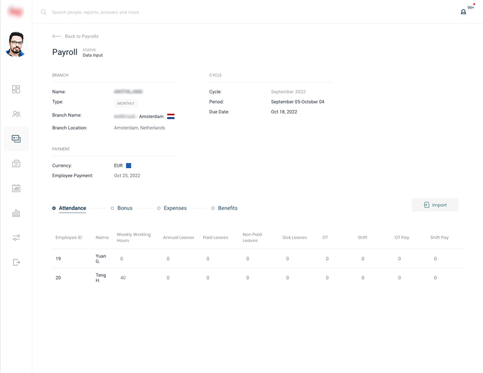Open the Expenses tab
483x373 pixels.
coord(175,208)
